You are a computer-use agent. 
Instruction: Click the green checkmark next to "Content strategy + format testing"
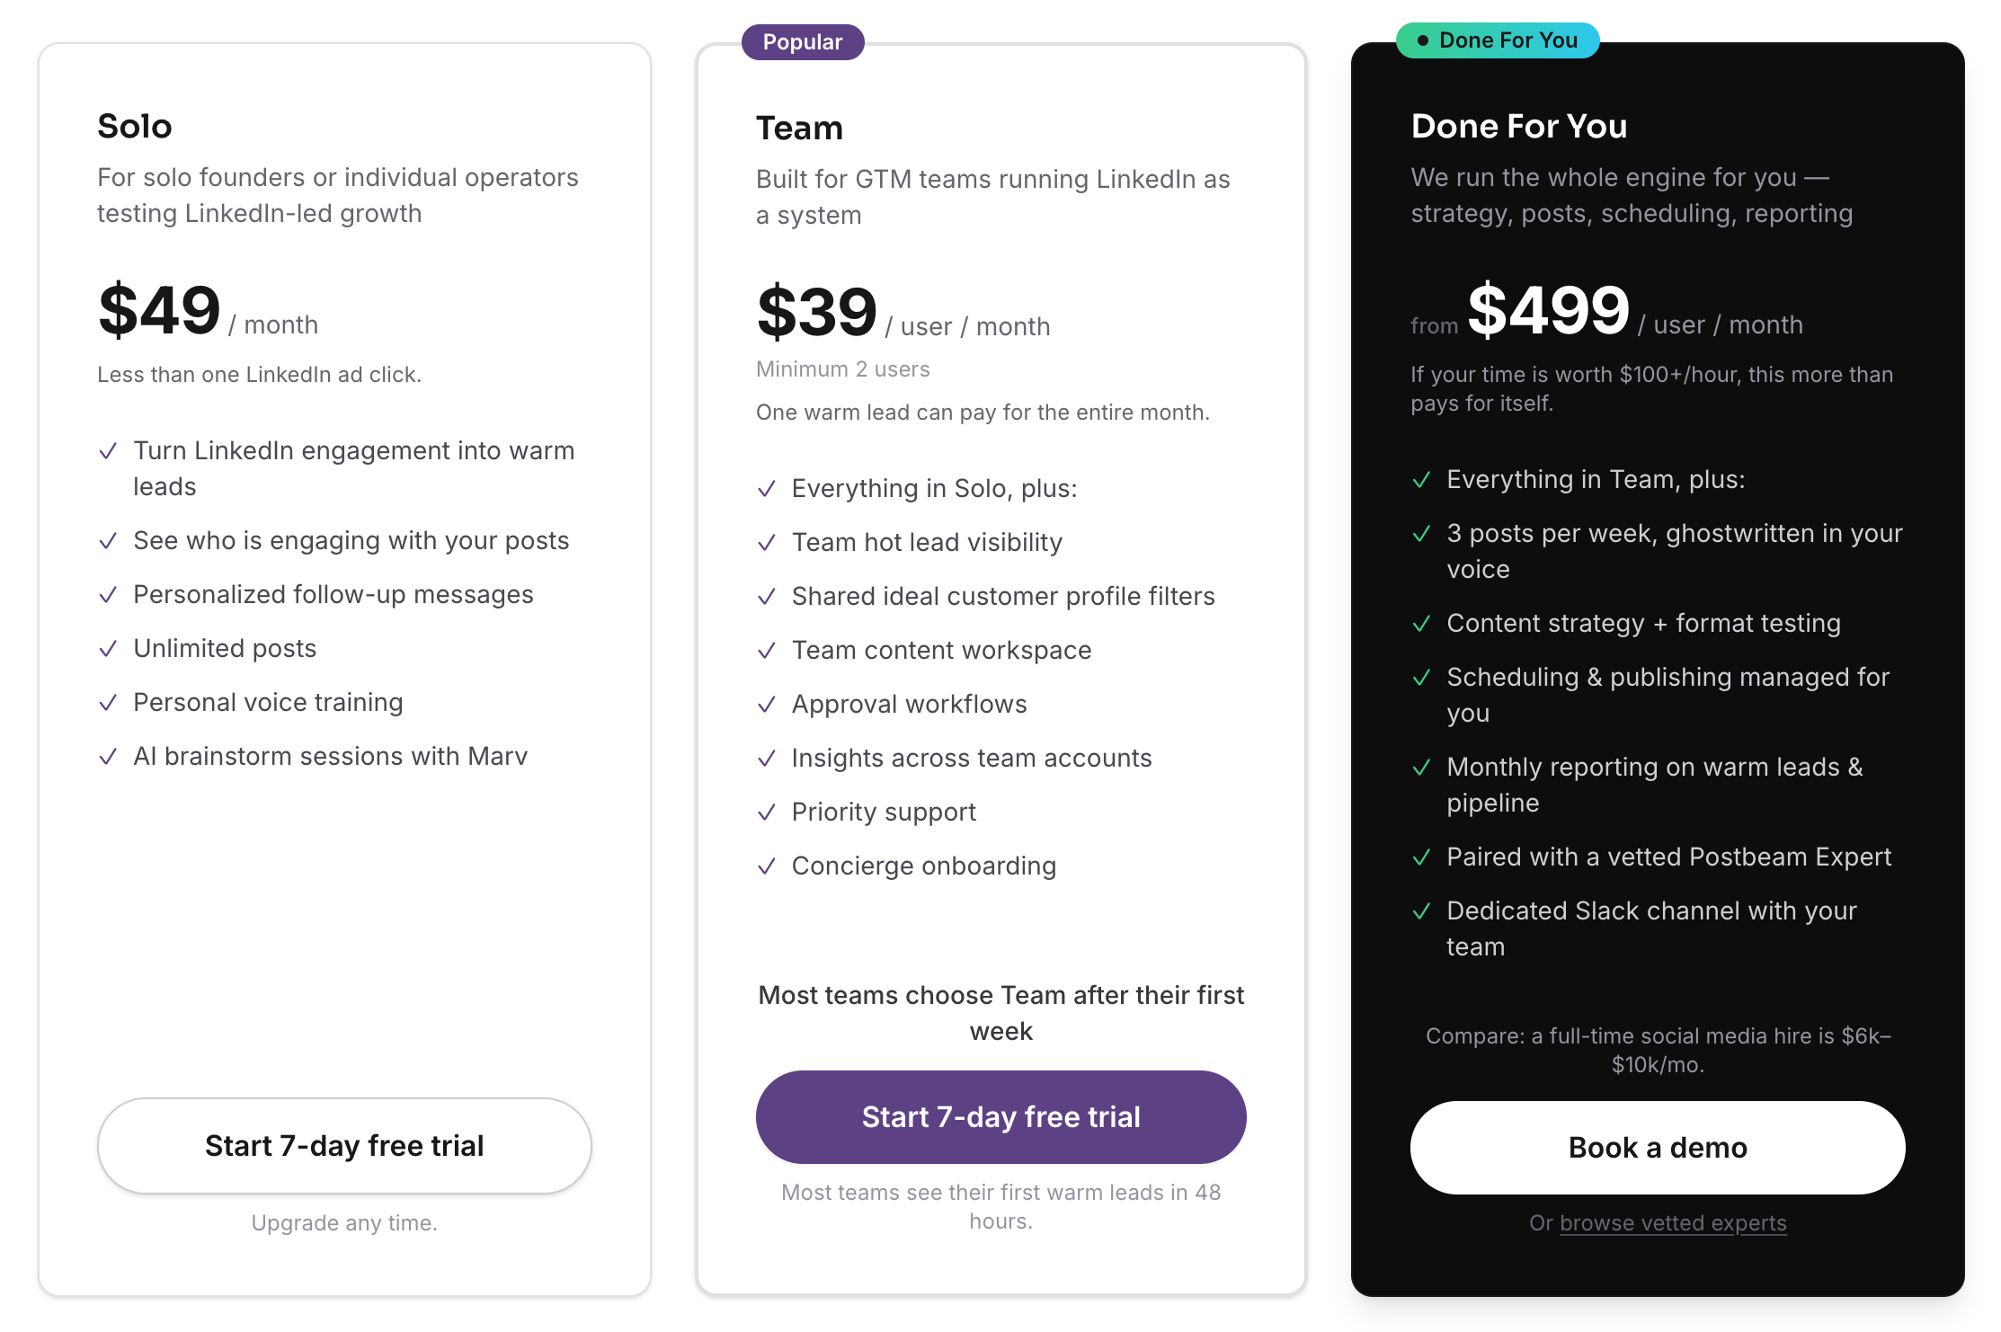click(x=1423, y=623)
